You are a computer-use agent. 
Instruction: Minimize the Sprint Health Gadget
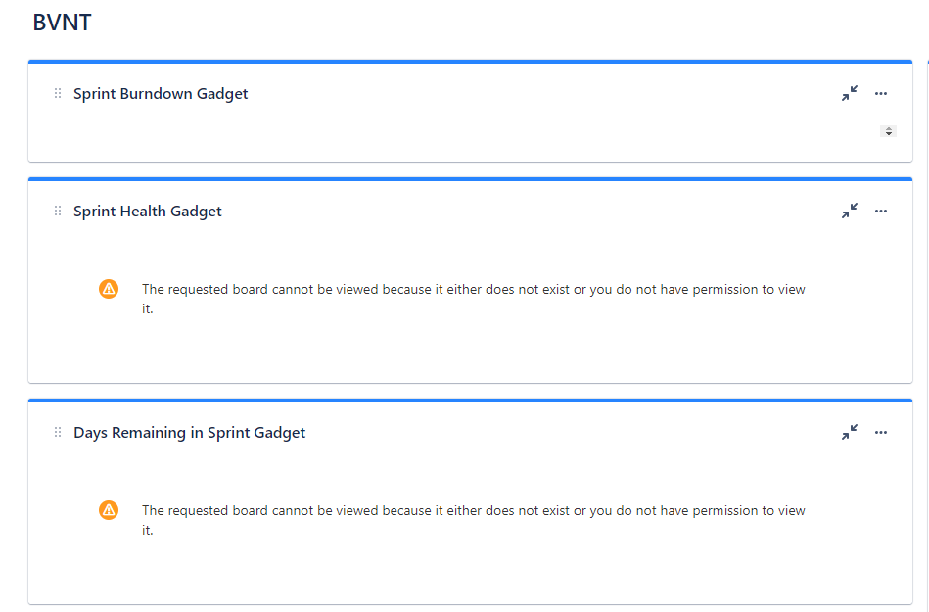[850, 211]
